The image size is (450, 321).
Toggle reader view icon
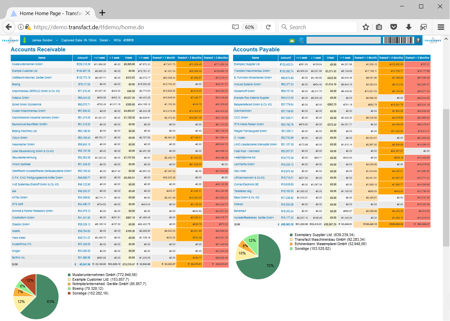(x=235, y=27)
